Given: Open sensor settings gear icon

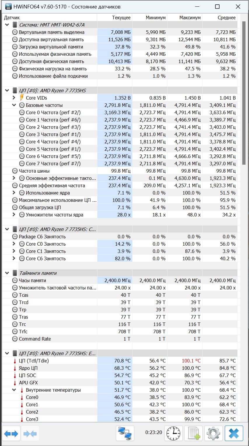Looking at the screenshot, I should 213,433.
